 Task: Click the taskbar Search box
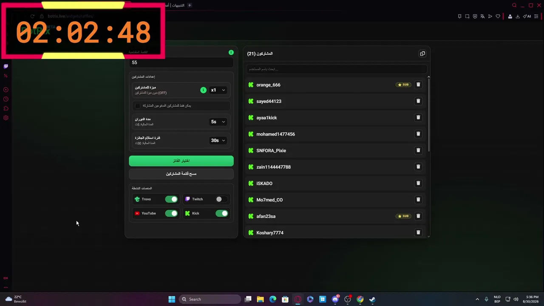click(x=210, y=299)
